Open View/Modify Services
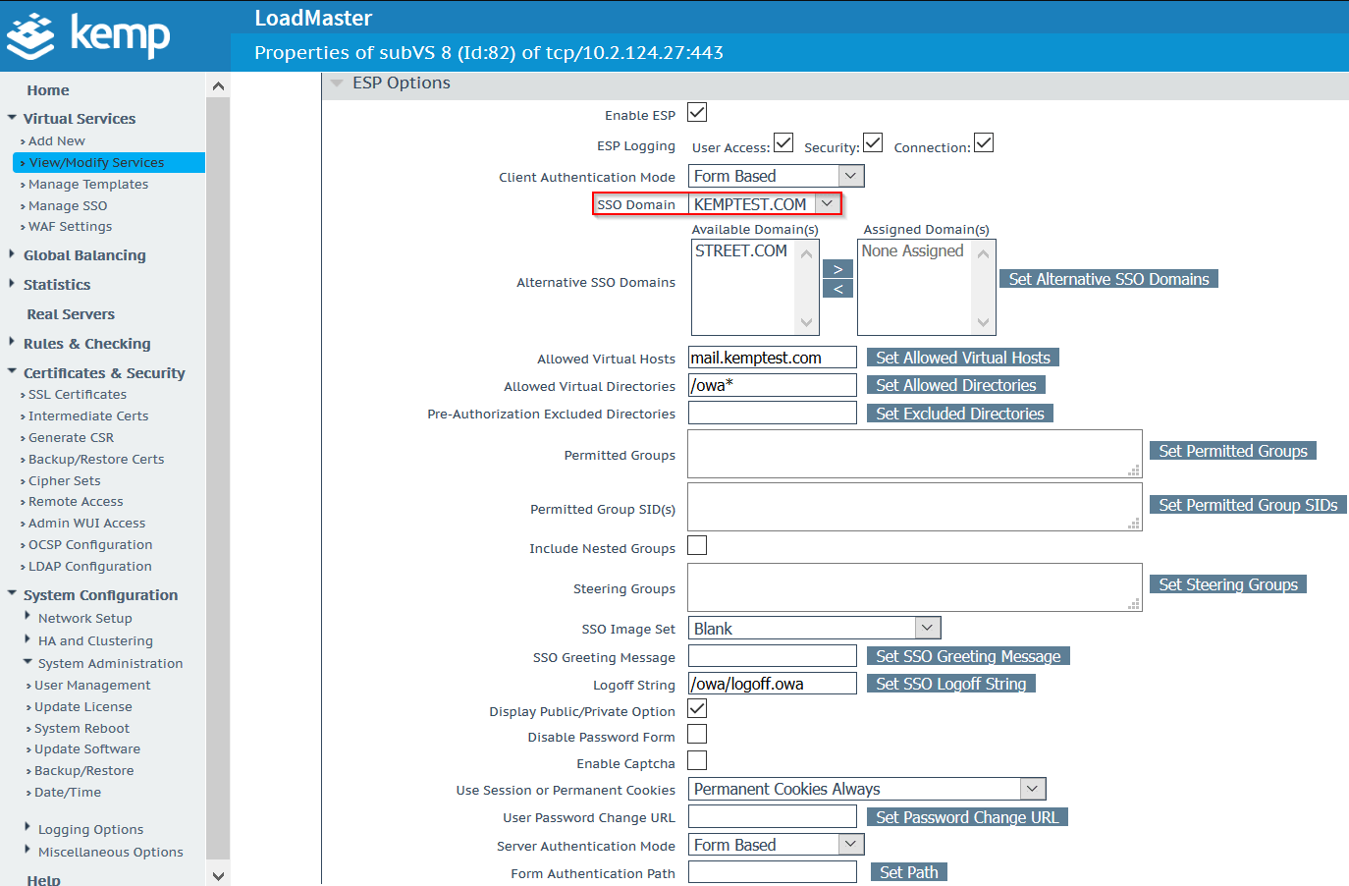1349x886 pixels. click(x=96, y=163)
